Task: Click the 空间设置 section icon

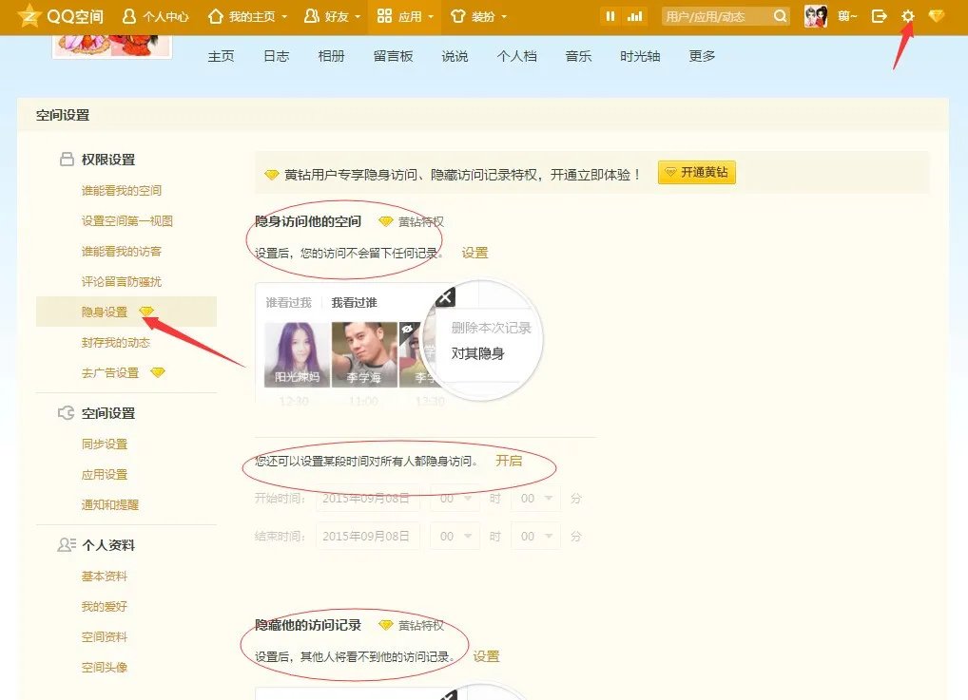Action: (x=66, y=412)
